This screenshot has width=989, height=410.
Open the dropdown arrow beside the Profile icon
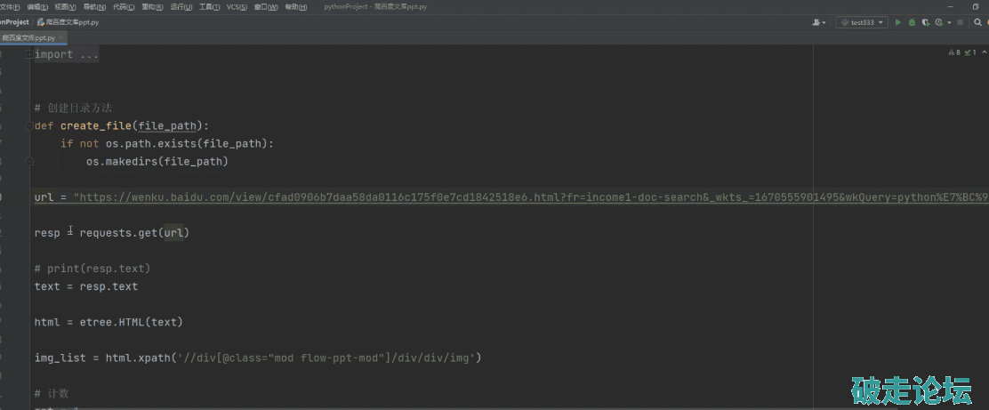(x=949, y=22)
